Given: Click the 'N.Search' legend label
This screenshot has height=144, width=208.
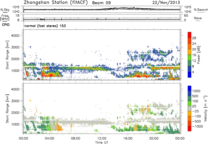Looking at the screenshot, I should [201, 10].
